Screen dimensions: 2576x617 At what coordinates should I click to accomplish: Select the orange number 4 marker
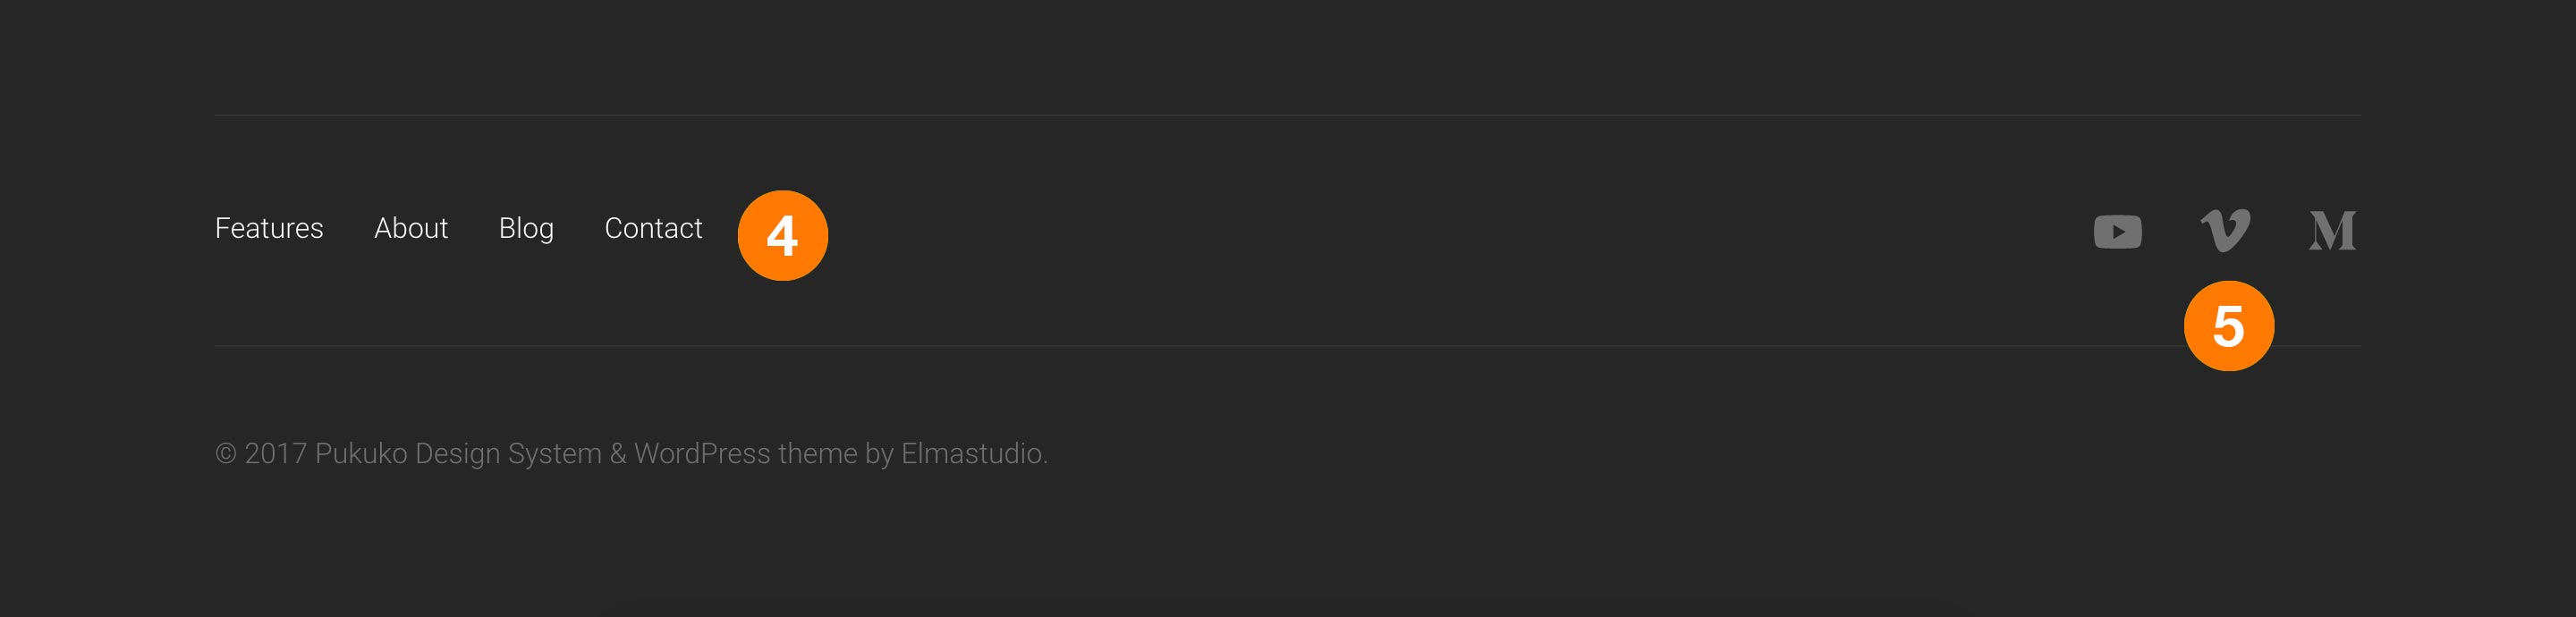pos(782,235)
